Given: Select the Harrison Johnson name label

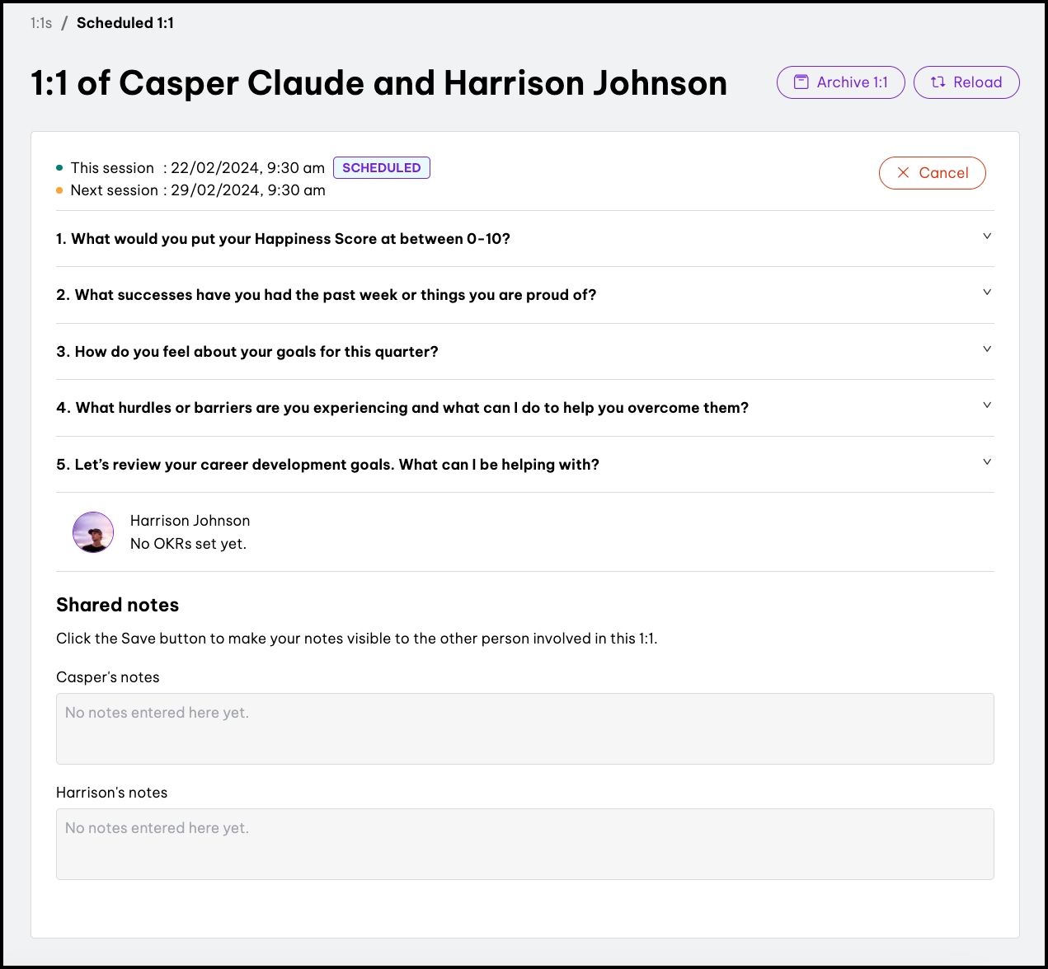Looking at the screenshot, I should 190,521.
